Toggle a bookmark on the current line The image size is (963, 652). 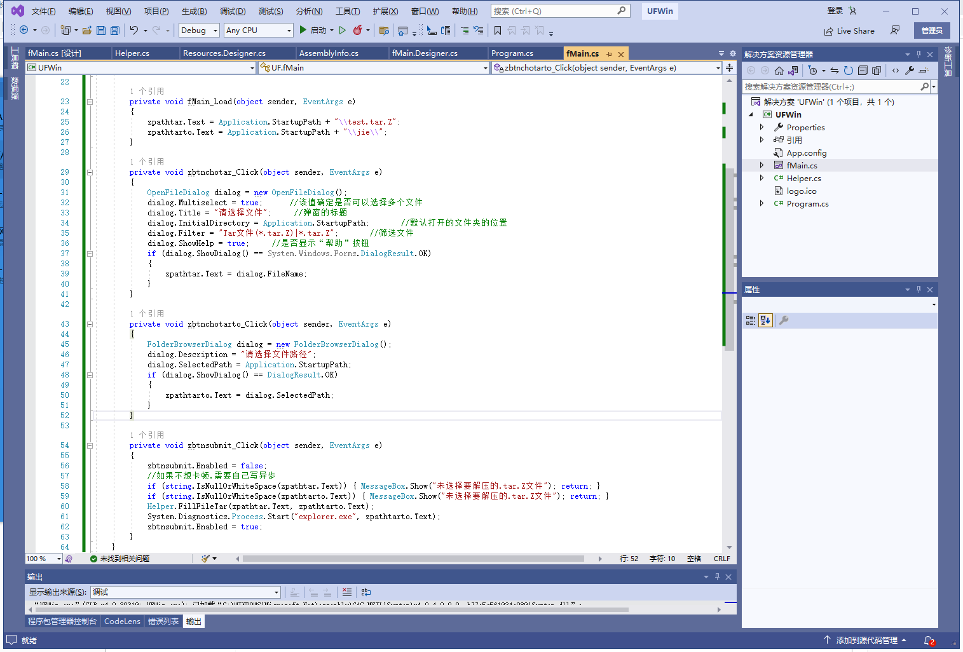[x=498, y=30]
